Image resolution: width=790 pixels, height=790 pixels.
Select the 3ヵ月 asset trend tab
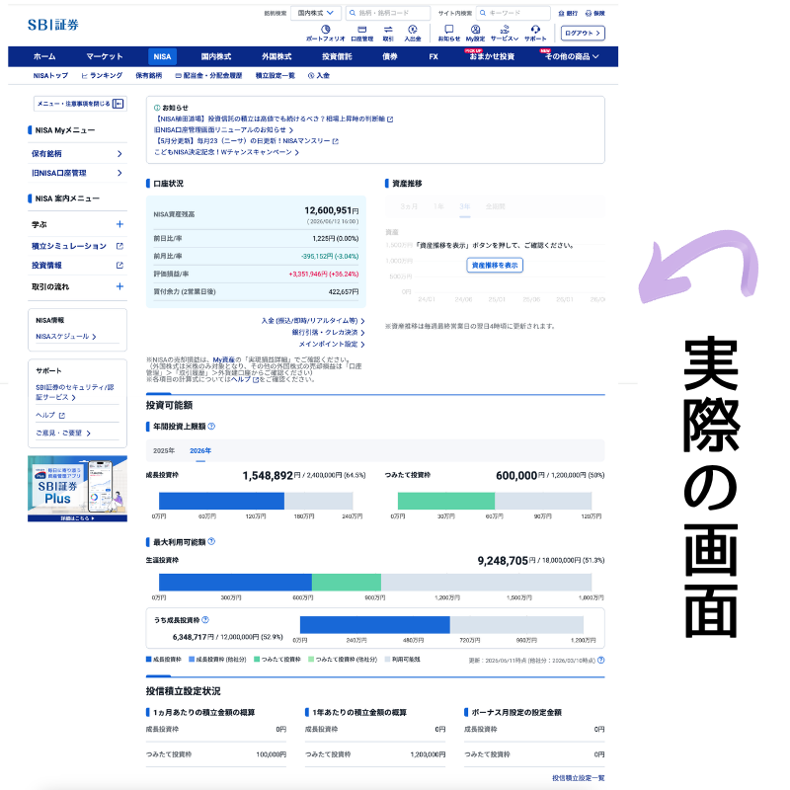click(409, 206)
